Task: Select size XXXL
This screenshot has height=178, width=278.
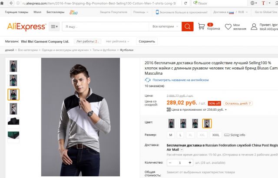Action: pyautogui.click(x=216, y=135)
